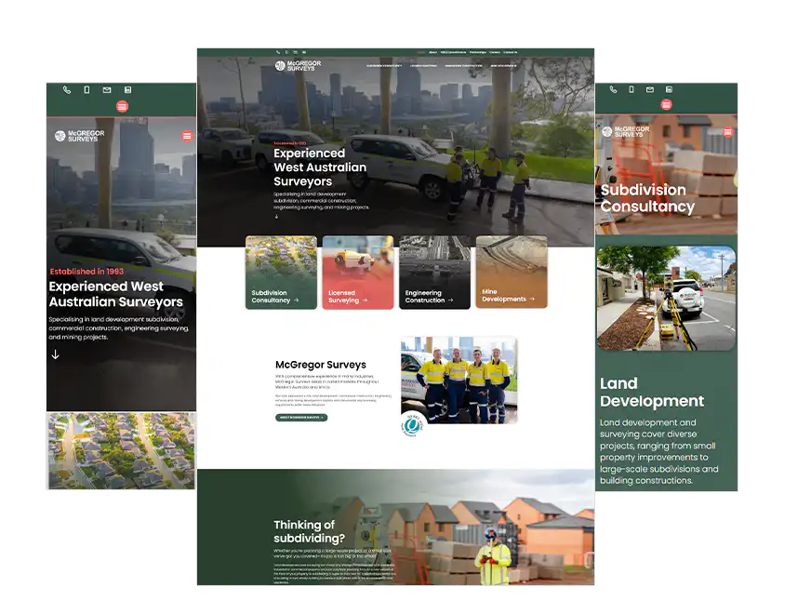811x601 pixels.
Task: Open the Subdivision Consultancy card
Action: point(281,273)
